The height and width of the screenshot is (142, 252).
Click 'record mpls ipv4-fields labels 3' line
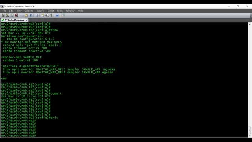[32, 45]
